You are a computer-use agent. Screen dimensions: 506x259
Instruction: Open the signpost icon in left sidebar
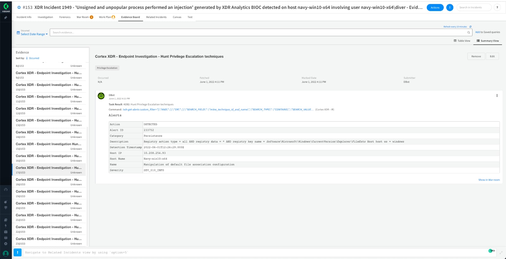(6, 208)
